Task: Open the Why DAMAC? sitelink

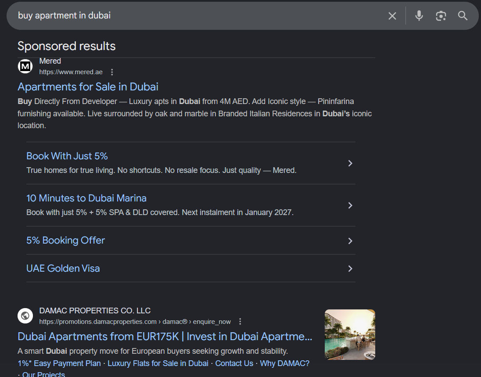Action: coord(285,363)
